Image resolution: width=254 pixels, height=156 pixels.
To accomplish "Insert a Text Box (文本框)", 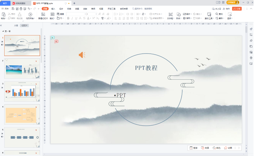I will coord(170,14).
